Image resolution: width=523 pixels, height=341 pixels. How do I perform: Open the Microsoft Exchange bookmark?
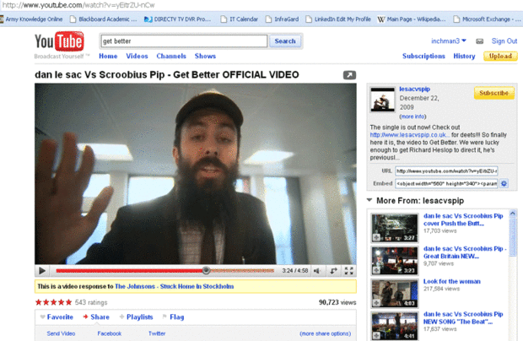[487, 19]
